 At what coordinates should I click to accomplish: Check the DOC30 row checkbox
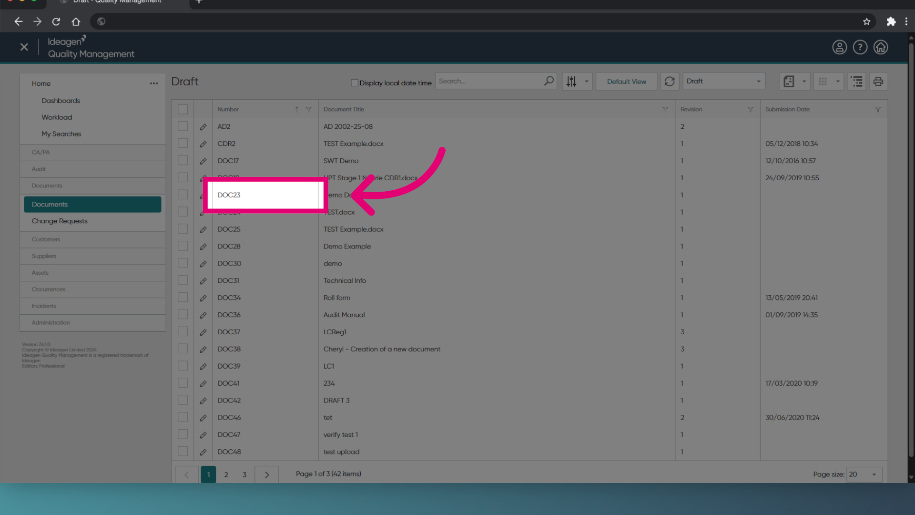point(183,263)
